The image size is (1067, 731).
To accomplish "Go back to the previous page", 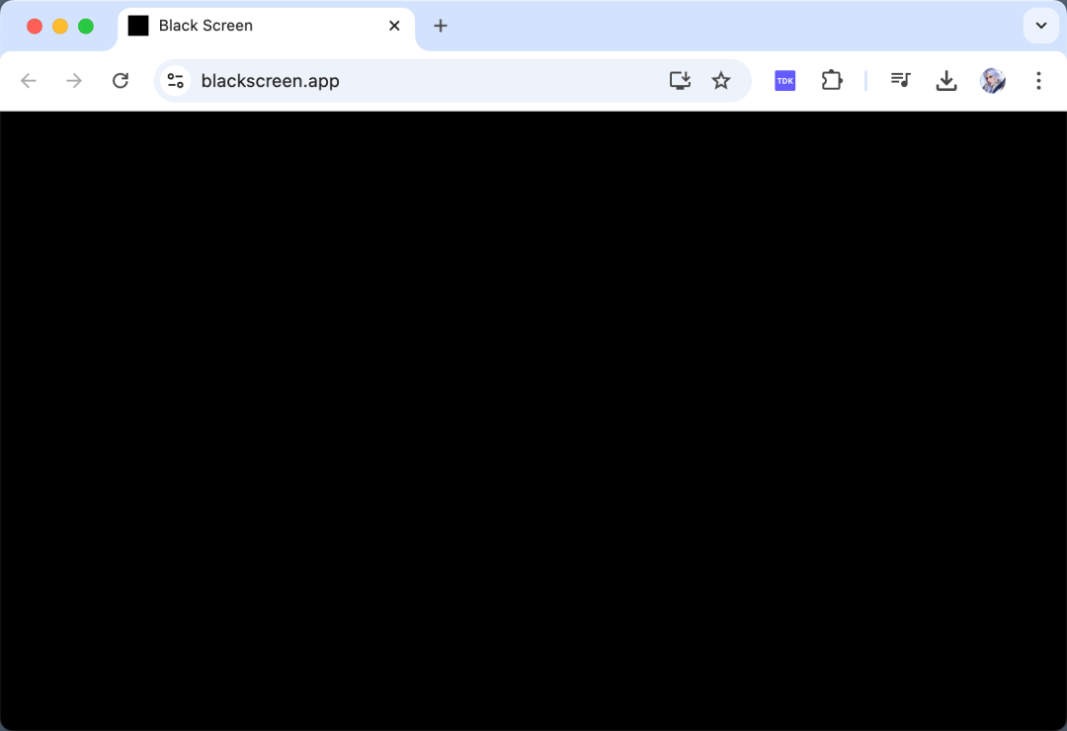I will [28, 81].
